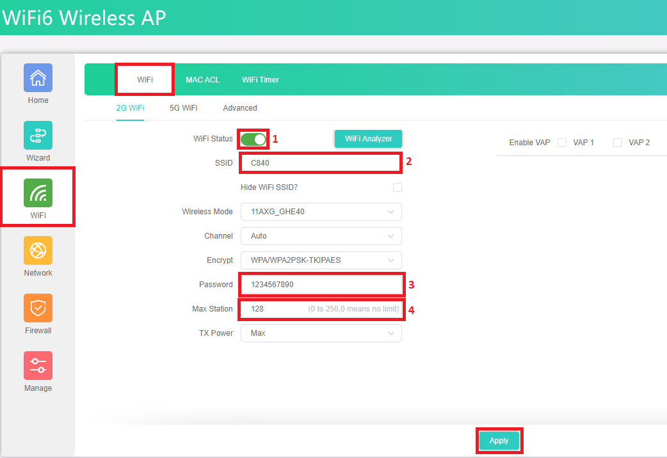Click into the SSID input field
This screenshot has height=458, width=667.
(320, 163)
